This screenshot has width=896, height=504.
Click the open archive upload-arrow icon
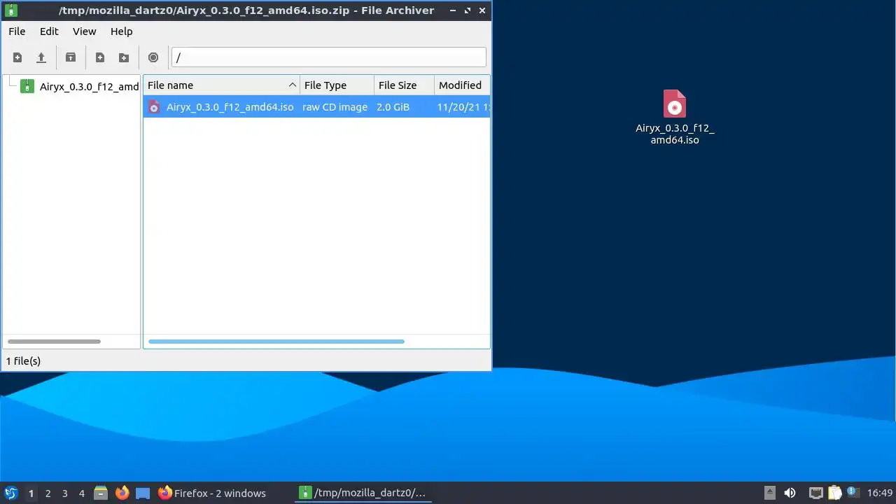pos(41,57)
